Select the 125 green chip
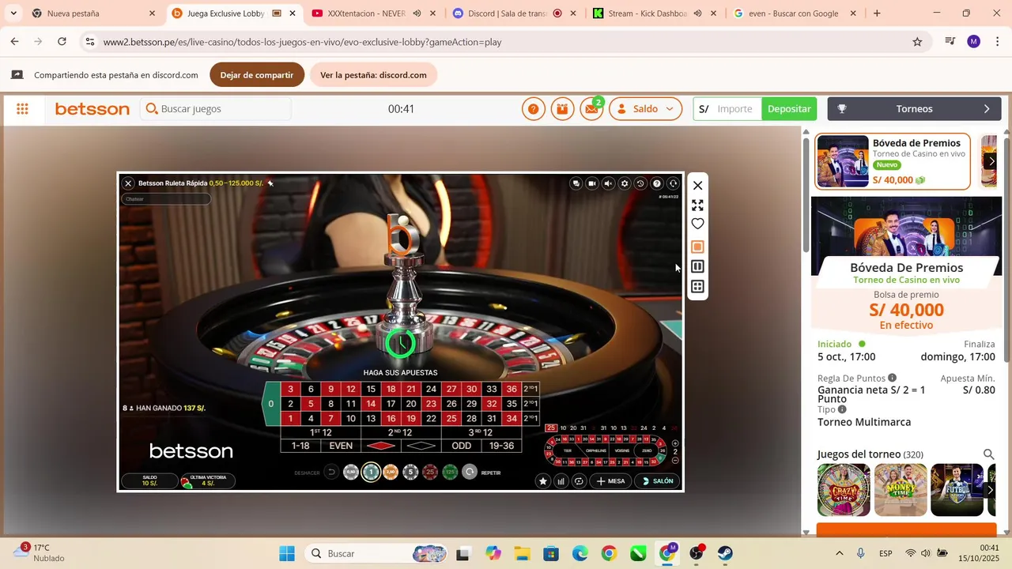This screenshot has height=569, width=1012. click(450, 473)
